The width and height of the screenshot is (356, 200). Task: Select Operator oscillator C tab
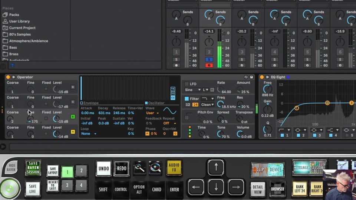pyautogui.click(x=73, y=102)
